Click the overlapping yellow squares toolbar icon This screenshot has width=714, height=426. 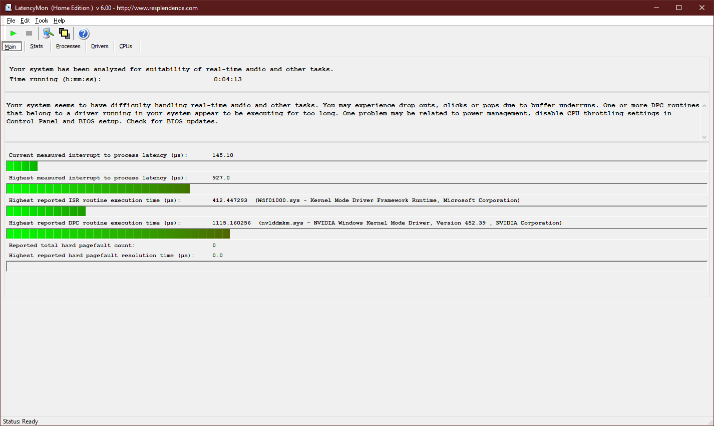pos(65,34)
